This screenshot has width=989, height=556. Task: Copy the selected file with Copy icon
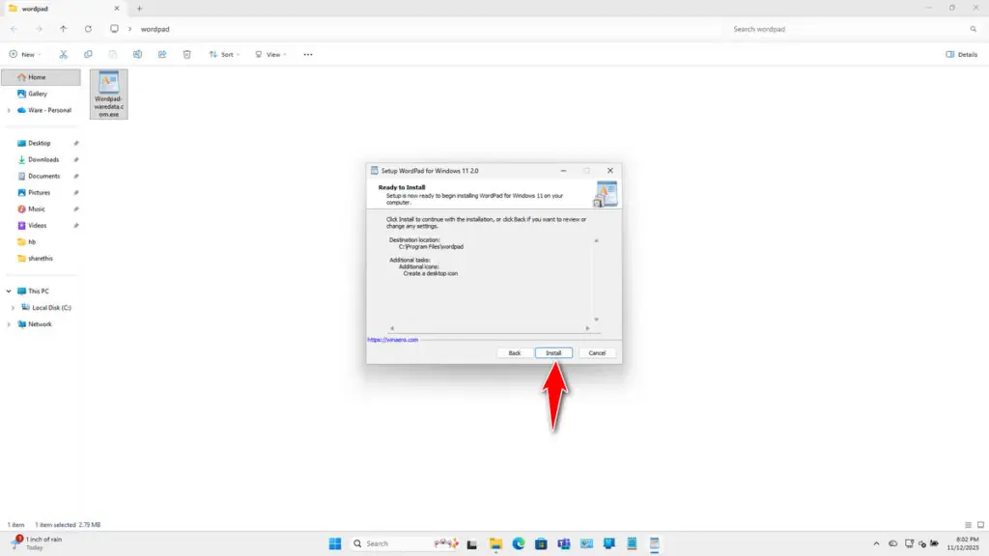click(x=88, y=54)
